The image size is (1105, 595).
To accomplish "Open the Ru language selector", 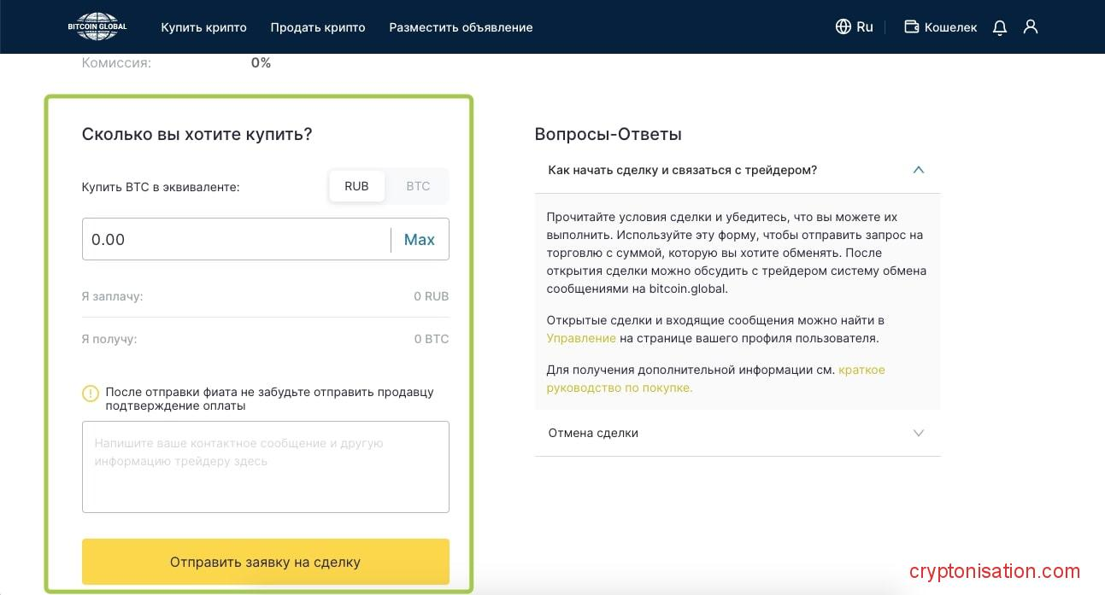I will [865, 26].
